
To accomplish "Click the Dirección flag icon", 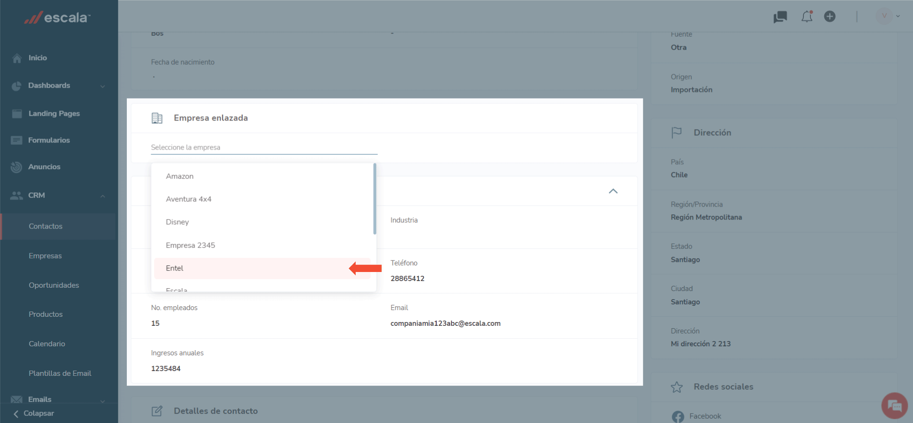I will (x=677, y=132).
